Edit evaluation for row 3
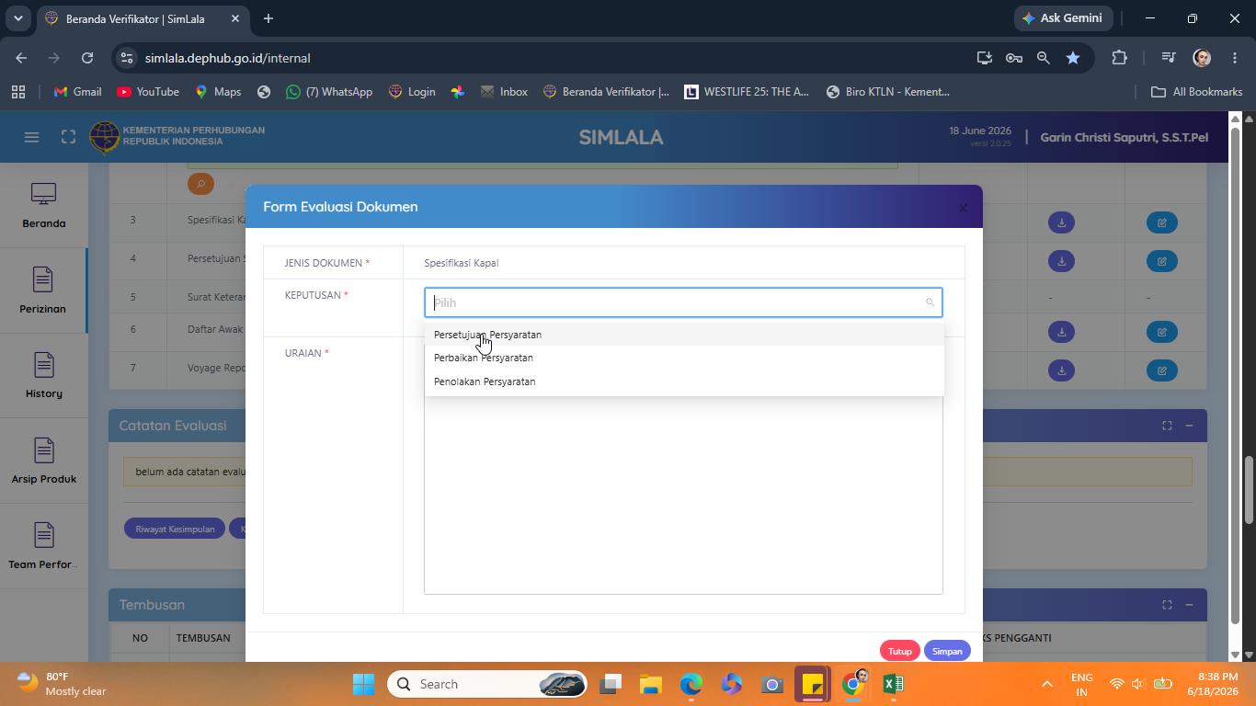 (x=1162, y=222)
